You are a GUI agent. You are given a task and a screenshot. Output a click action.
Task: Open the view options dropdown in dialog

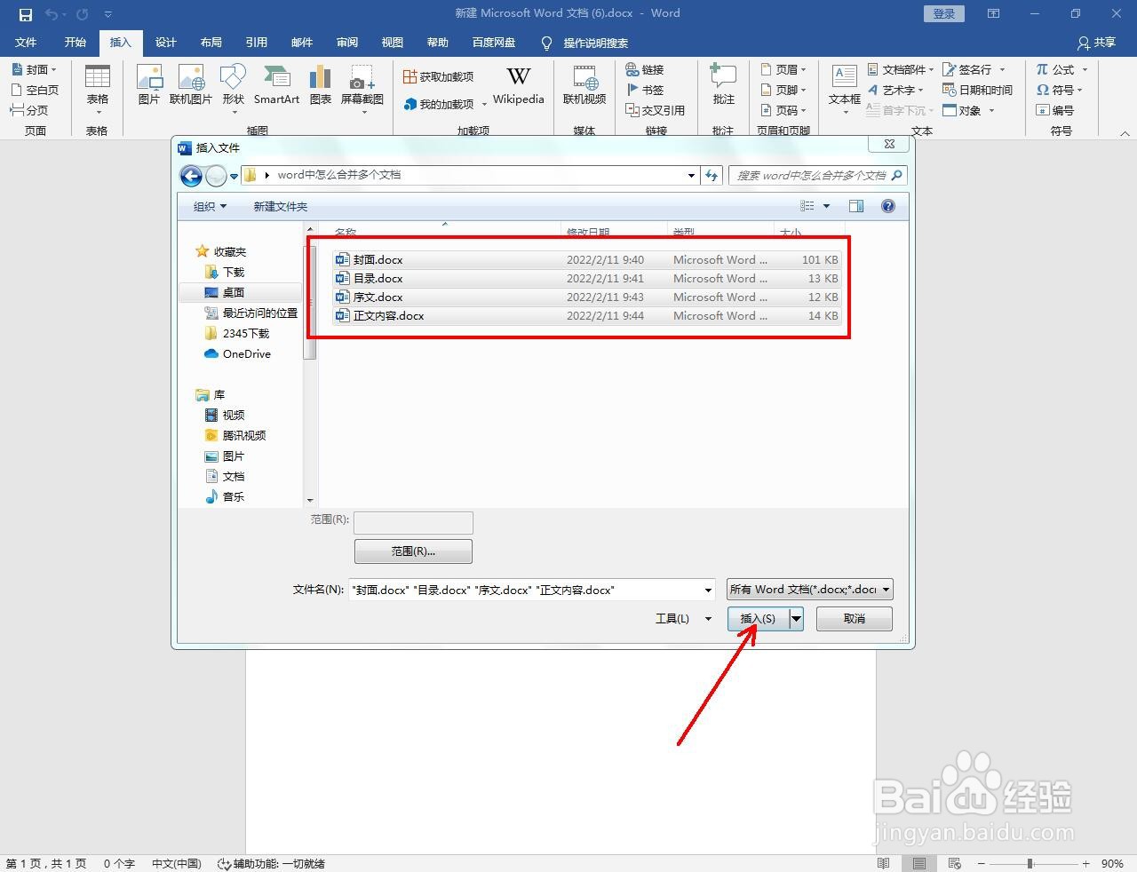point(826,206)
